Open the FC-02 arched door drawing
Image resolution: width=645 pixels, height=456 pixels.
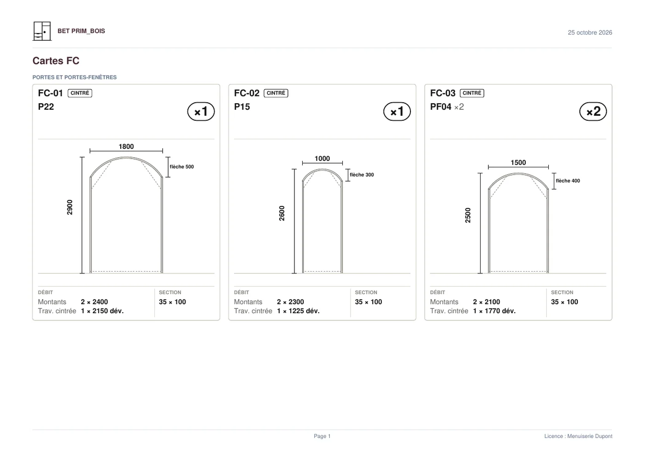[x=322, y=221]
